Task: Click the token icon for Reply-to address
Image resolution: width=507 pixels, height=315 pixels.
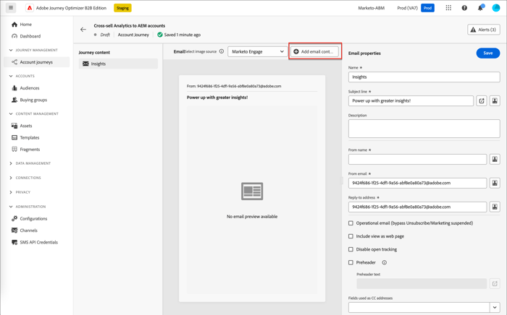Action: [495, 207]
